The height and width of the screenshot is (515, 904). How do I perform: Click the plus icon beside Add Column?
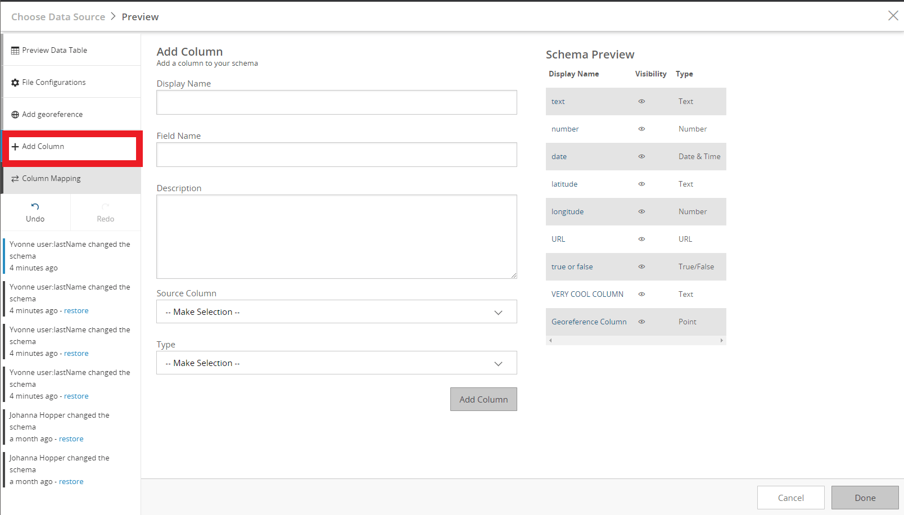click(15, 147)
